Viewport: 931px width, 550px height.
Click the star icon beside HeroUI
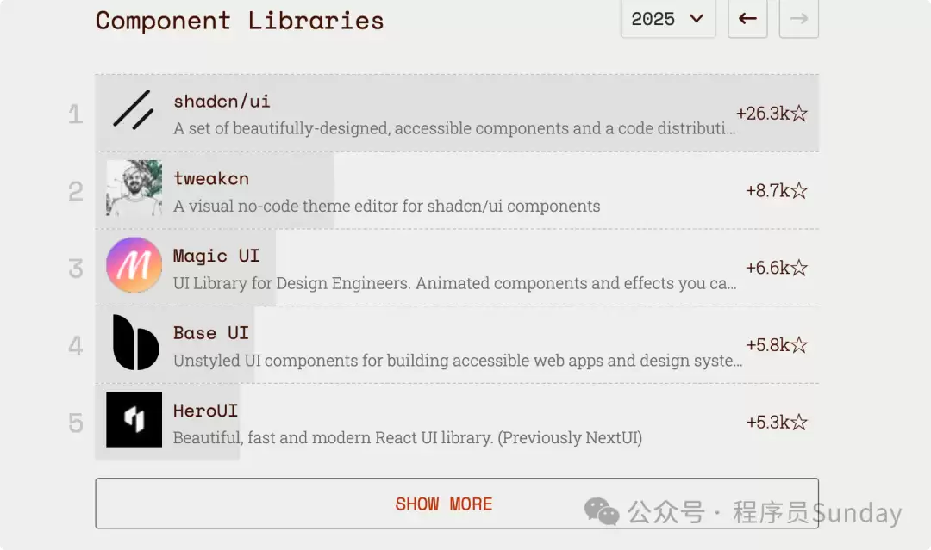click(x=798, y=422)
